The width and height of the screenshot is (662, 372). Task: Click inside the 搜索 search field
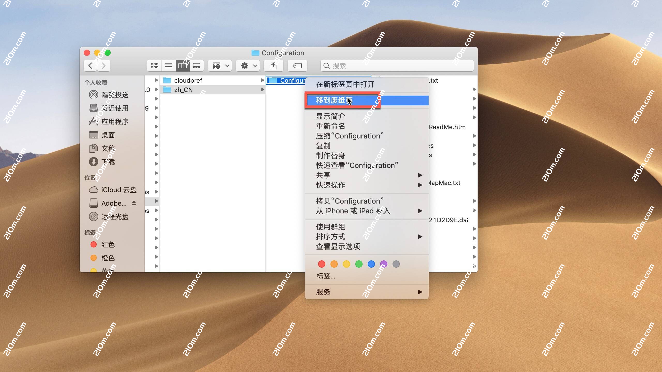375,66
